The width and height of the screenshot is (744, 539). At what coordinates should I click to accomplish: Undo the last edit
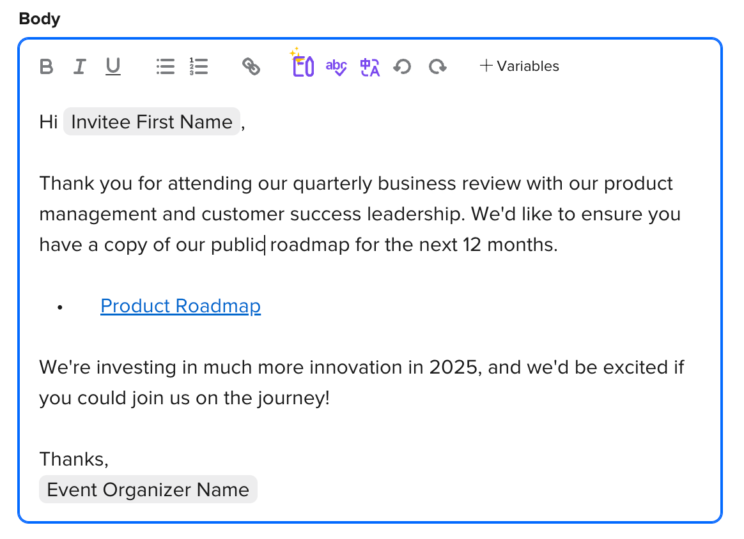[402, 66]
